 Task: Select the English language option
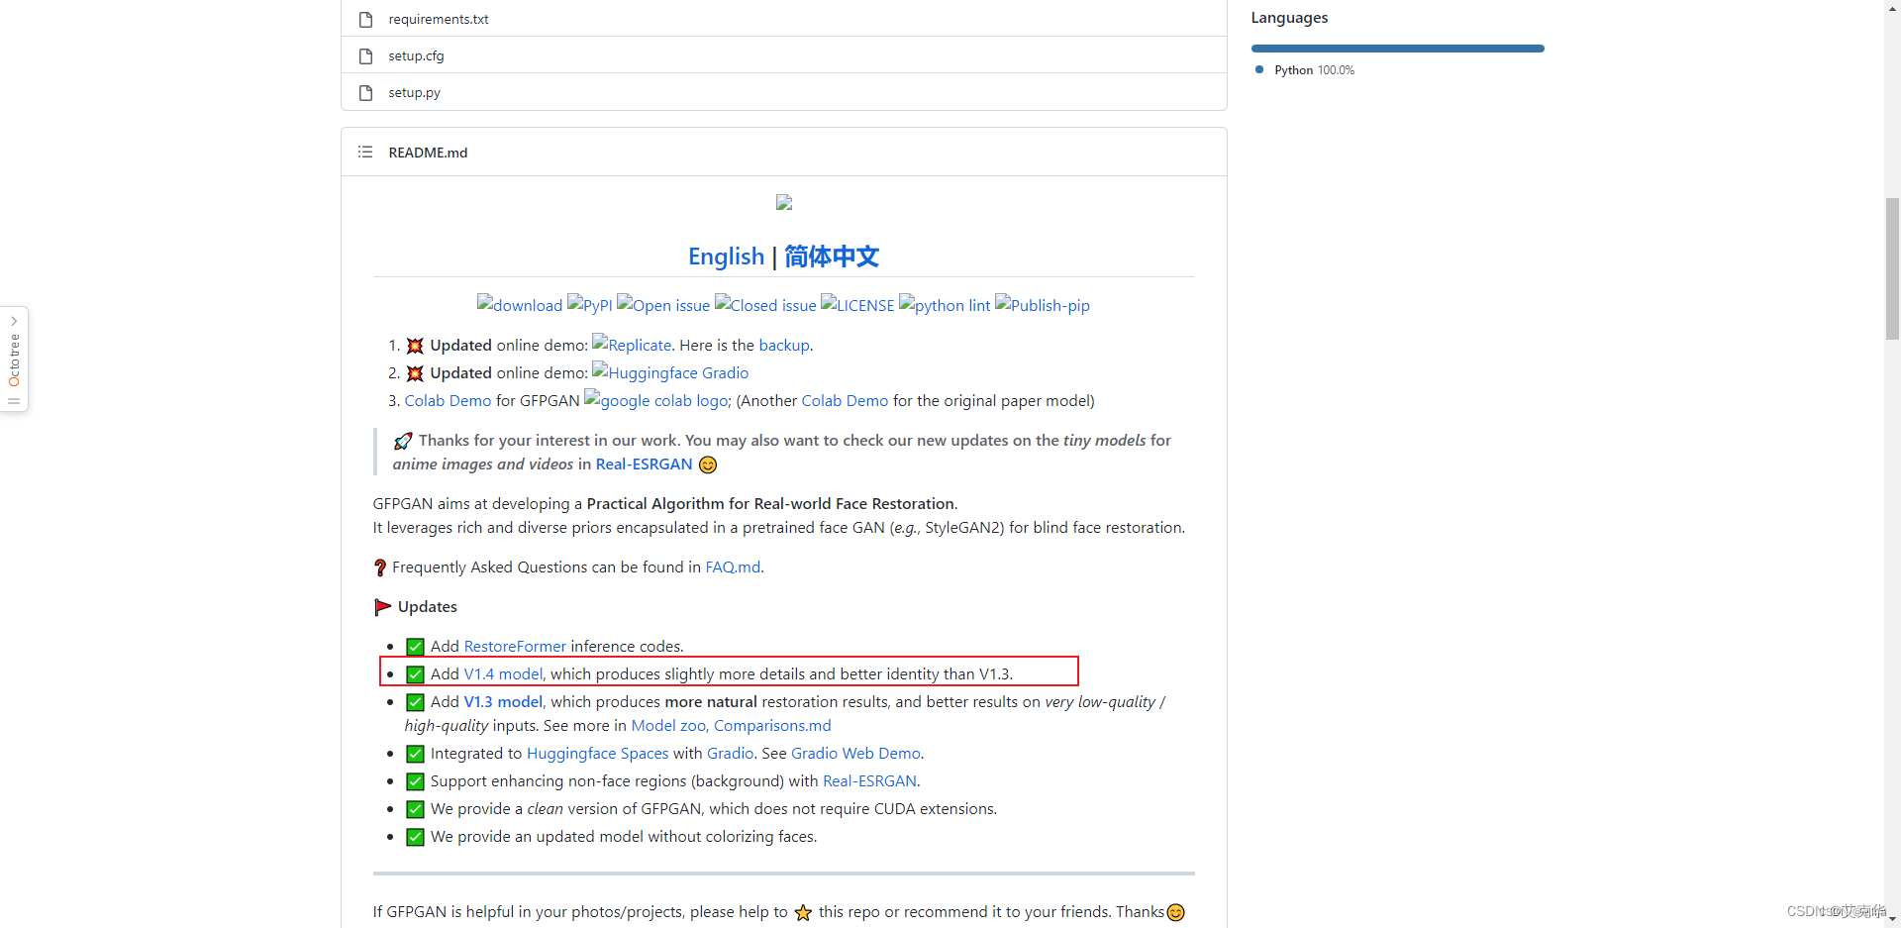click(726, 257)
